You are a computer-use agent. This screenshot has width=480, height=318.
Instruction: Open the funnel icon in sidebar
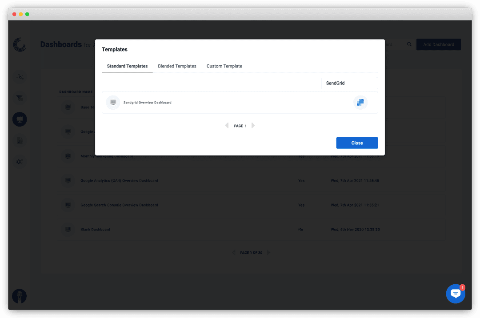pyautogui.click(x=20, y=98)
